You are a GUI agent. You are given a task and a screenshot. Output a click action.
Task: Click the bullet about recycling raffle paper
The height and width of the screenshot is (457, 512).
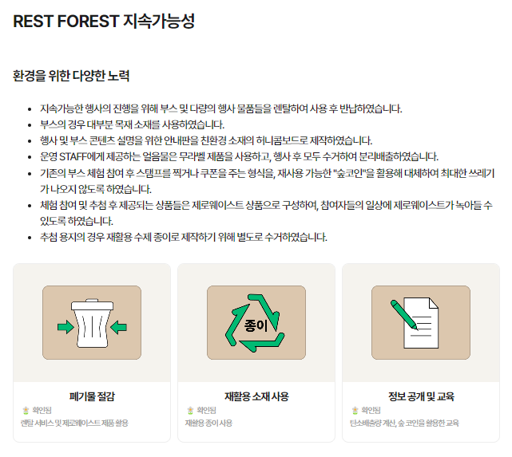pos(183,237)
